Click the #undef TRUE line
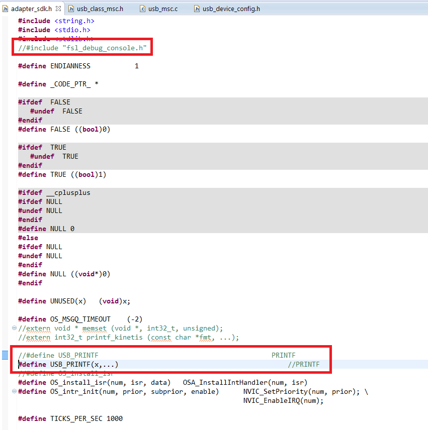The image size is (428, 430). coord(54,157)
